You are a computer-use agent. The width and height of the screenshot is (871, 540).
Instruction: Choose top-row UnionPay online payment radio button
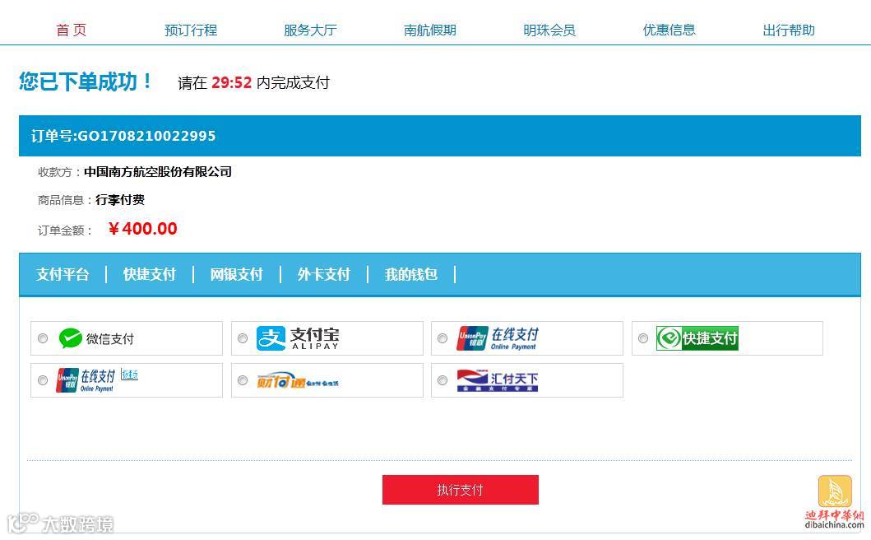coord(442,338)
